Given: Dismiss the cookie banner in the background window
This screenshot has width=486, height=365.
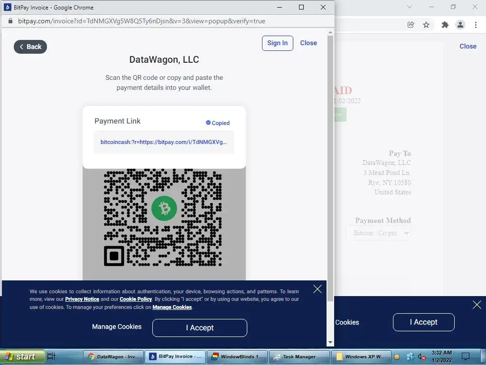Looking at the screenshot, I should [477, 305].
